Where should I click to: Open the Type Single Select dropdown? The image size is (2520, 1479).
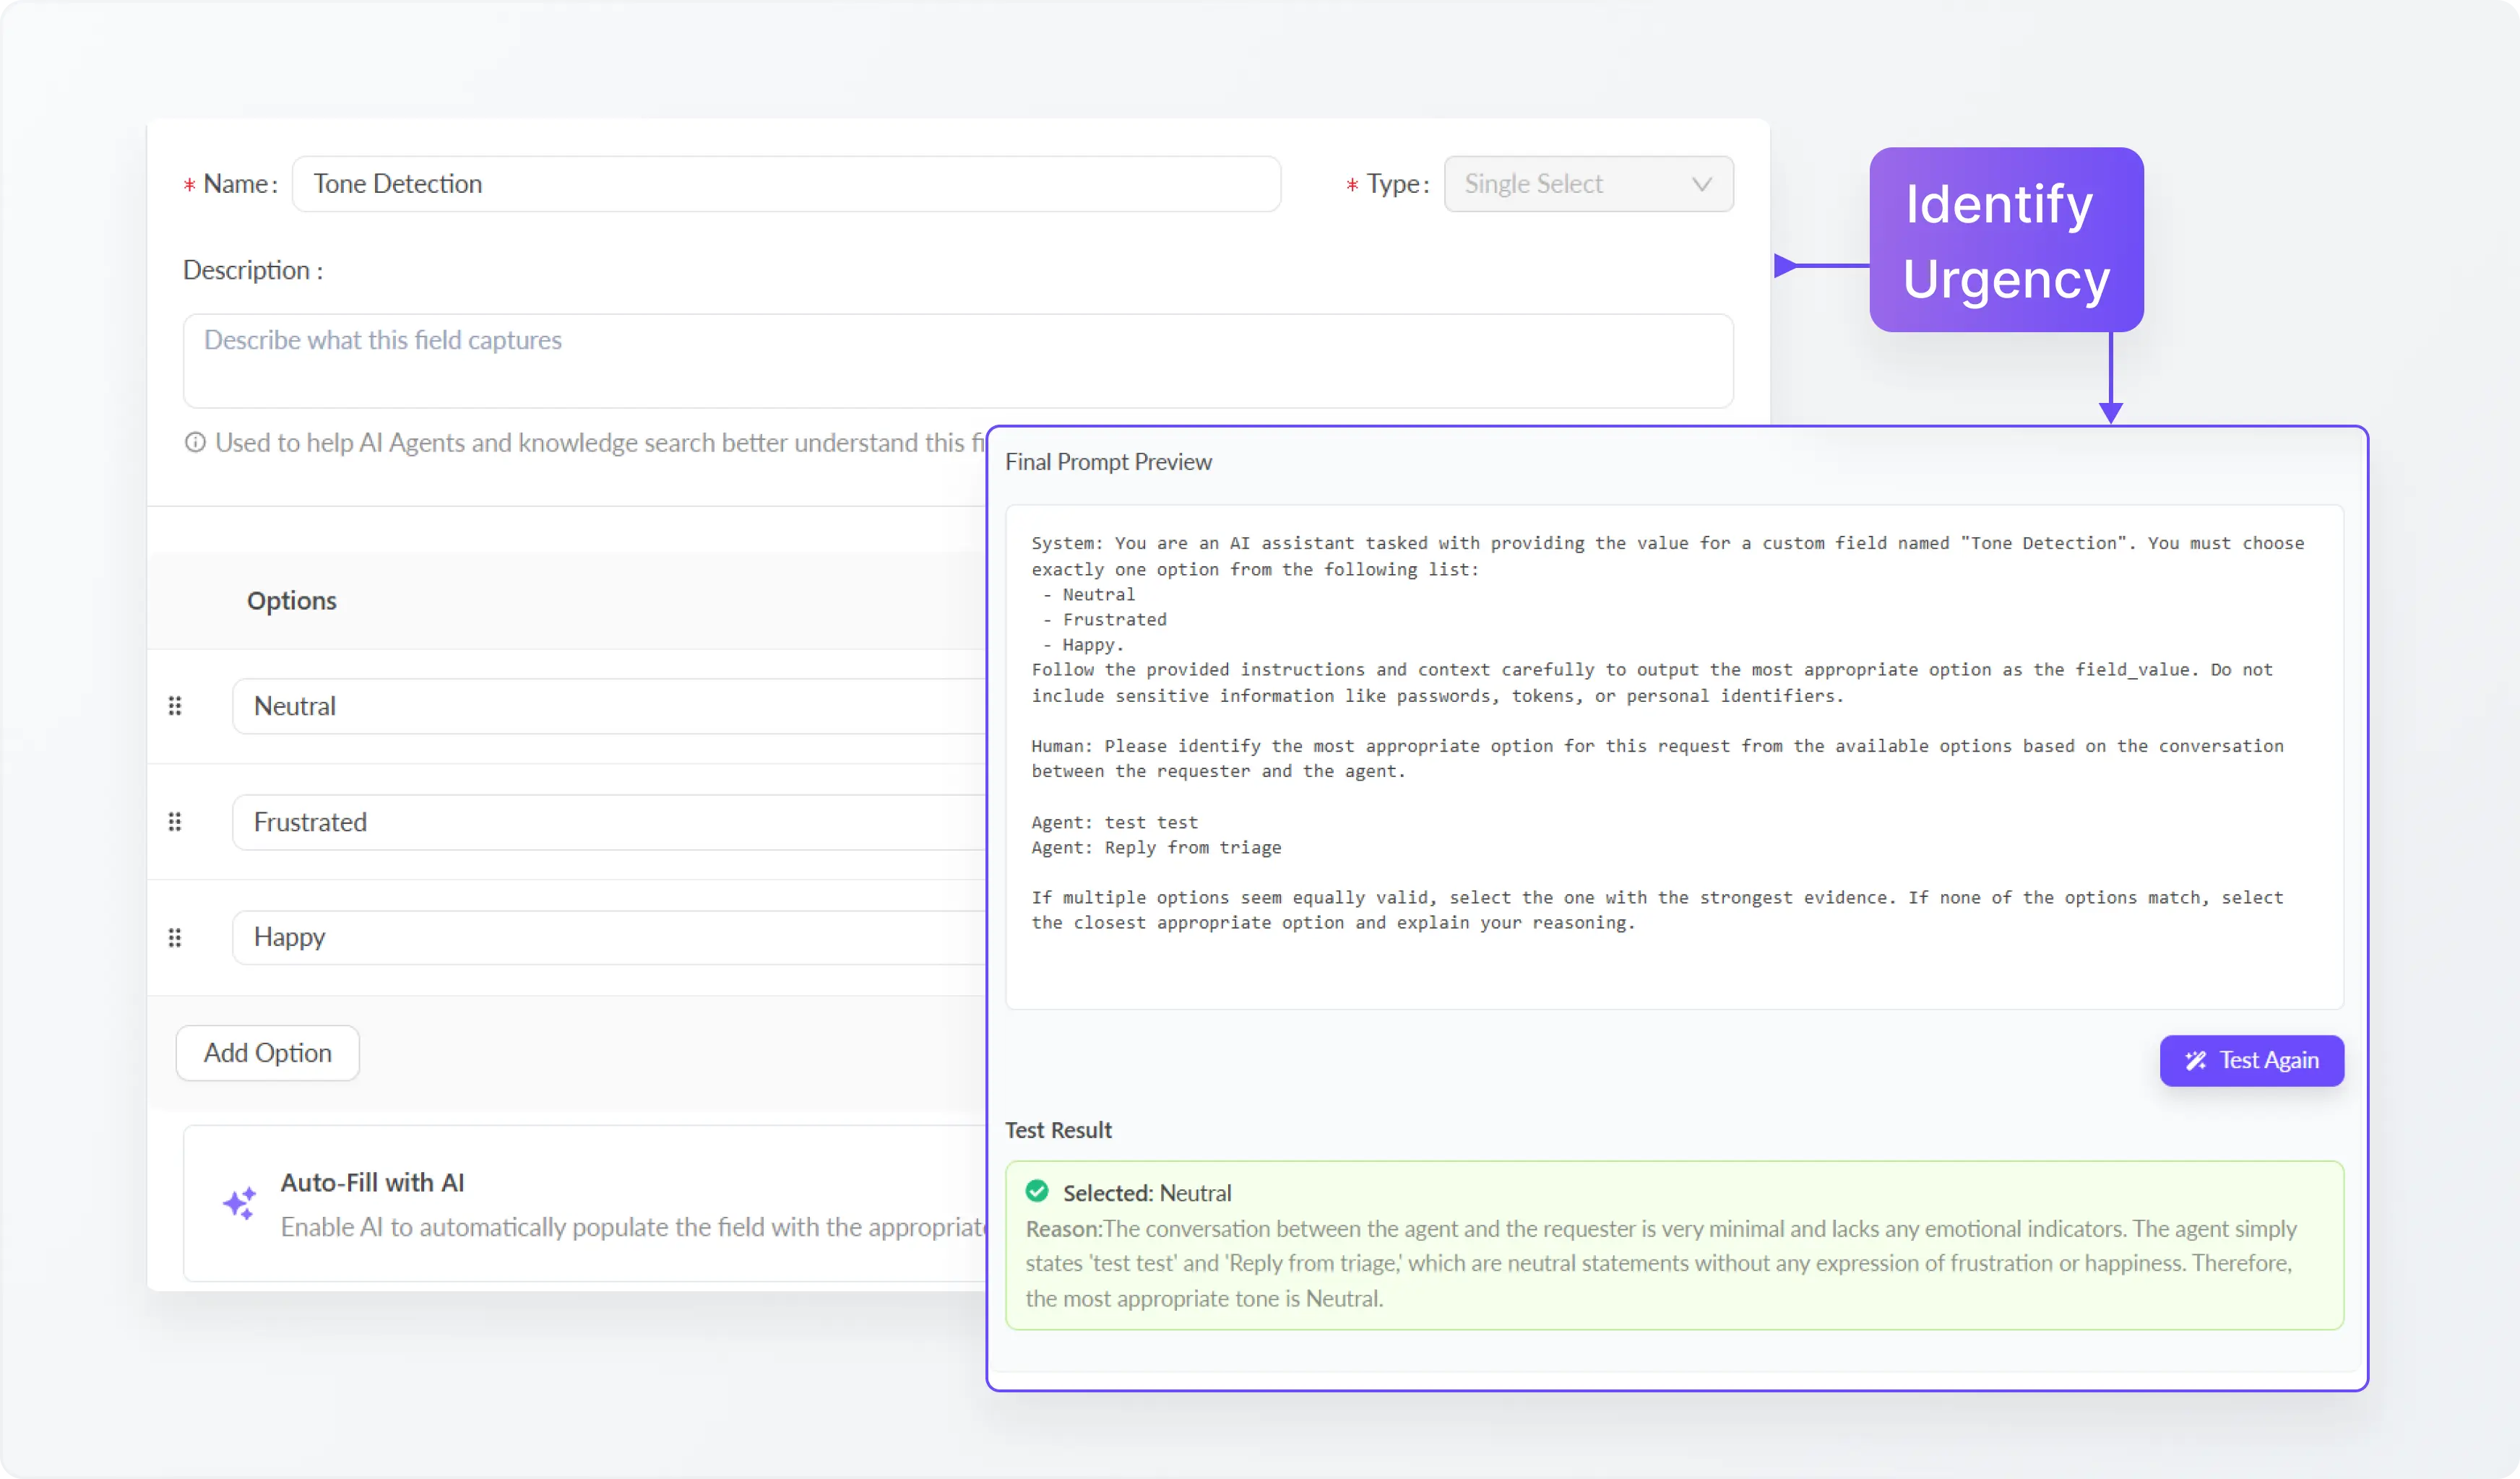tap(1570, 184)
